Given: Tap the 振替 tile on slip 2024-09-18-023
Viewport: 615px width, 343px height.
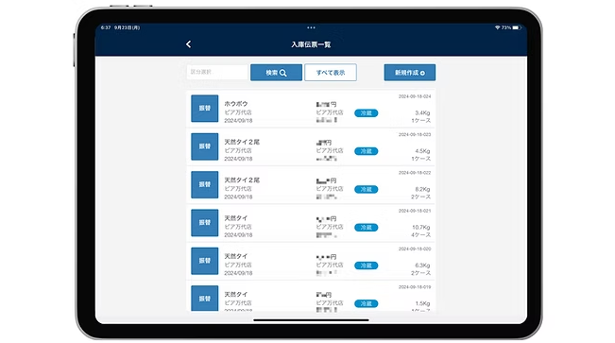Looking at the screenshot, I should pyautogui.click(x=205, y=146).
